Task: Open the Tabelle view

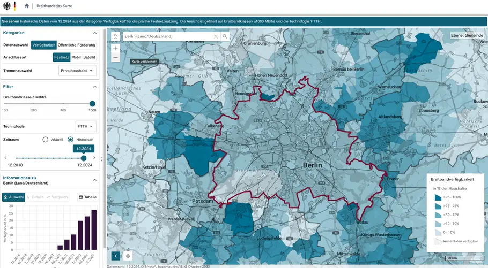Action: [x=88, y=197]
